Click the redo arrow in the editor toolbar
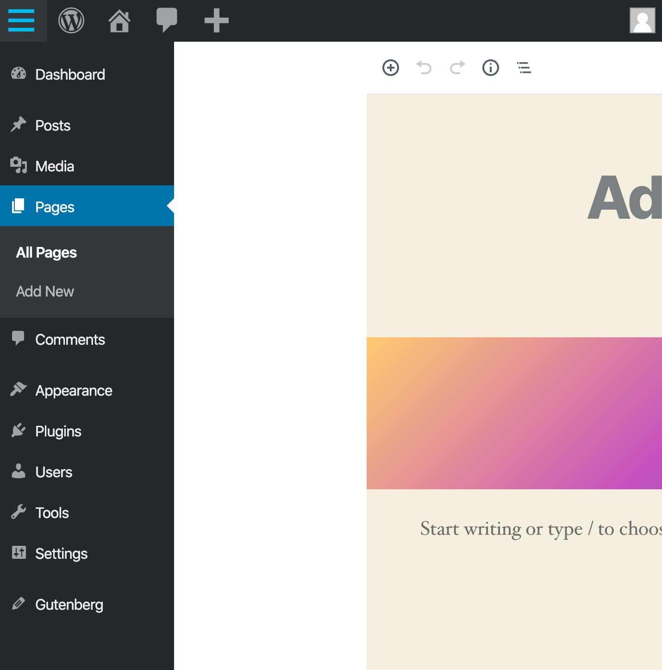This screenshot has width=662, height=670. point(457,68)
